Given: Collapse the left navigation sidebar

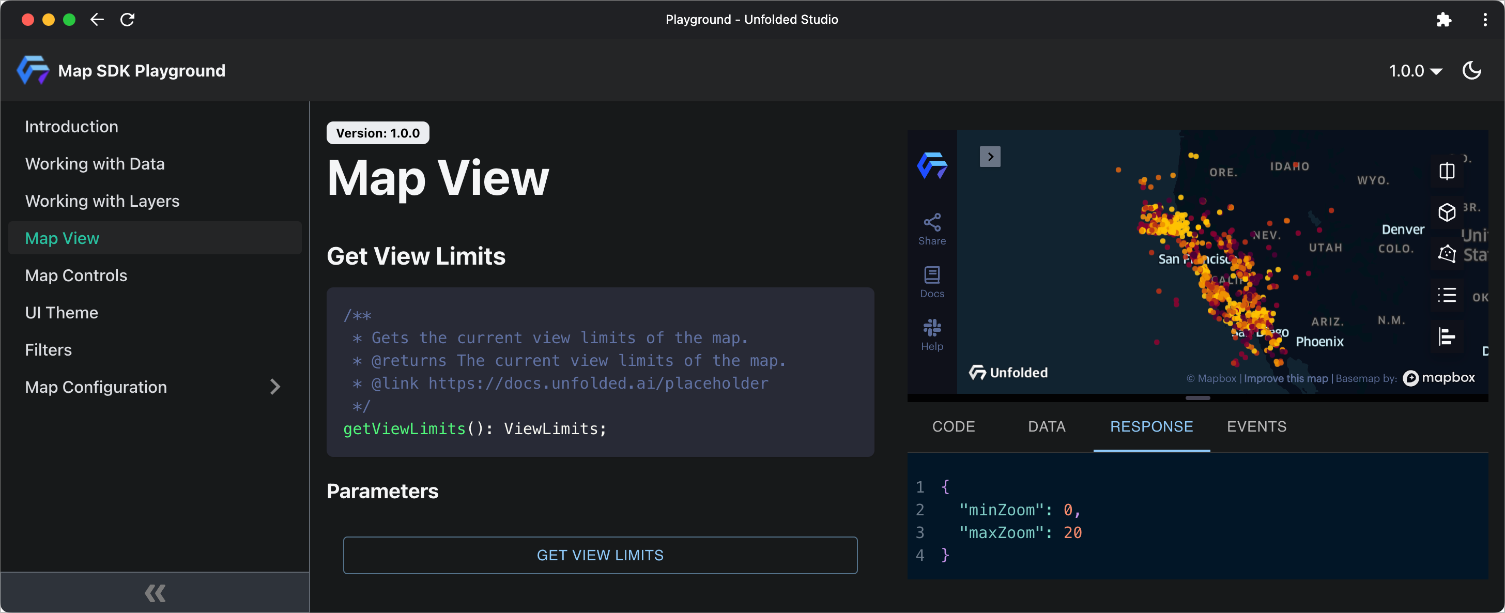Looking at the screenshot, I should pyautogui.click(x=155, y=592).
